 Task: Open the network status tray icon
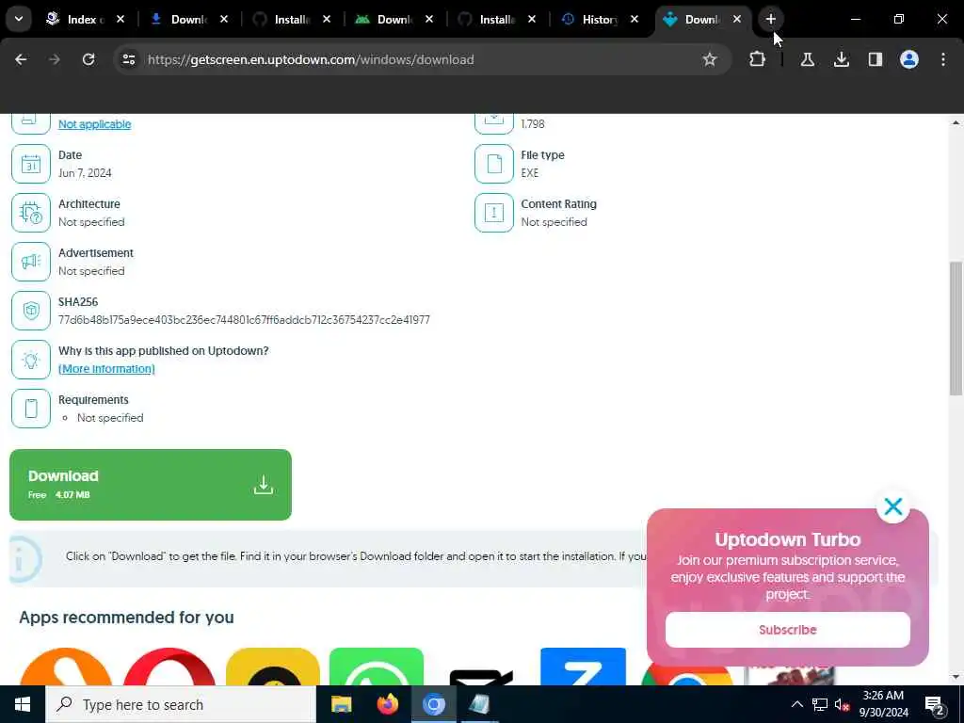click(x=820, y=704)
